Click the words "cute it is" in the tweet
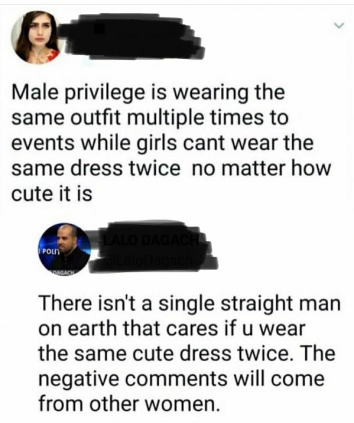Image resolution: width=354 pixels, height=423 pixels. click(52, 193)
